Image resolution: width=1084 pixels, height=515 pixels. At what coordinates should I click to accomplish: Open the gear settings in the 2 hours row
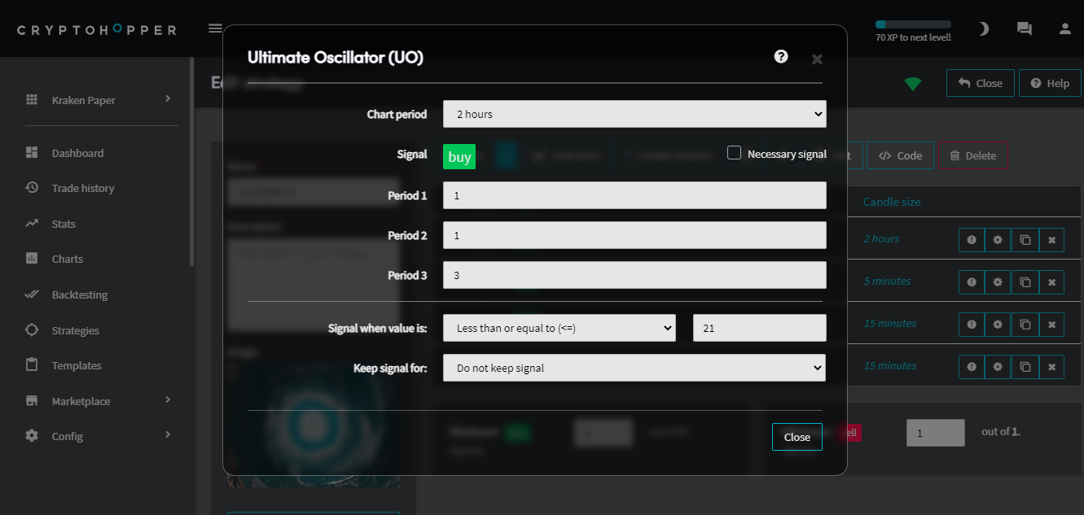pos(998,239)
